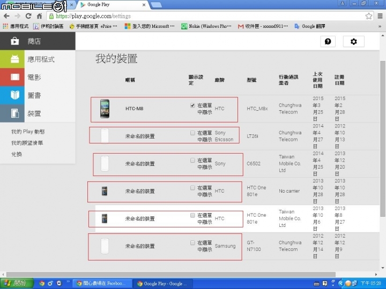Click the taskbar clock 下午 05:28
The width and height of the screenshot is (386, 289).
point(371,283)
